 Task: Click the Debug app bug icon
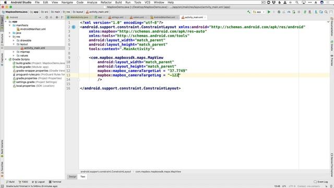click(x=279, y=12)
